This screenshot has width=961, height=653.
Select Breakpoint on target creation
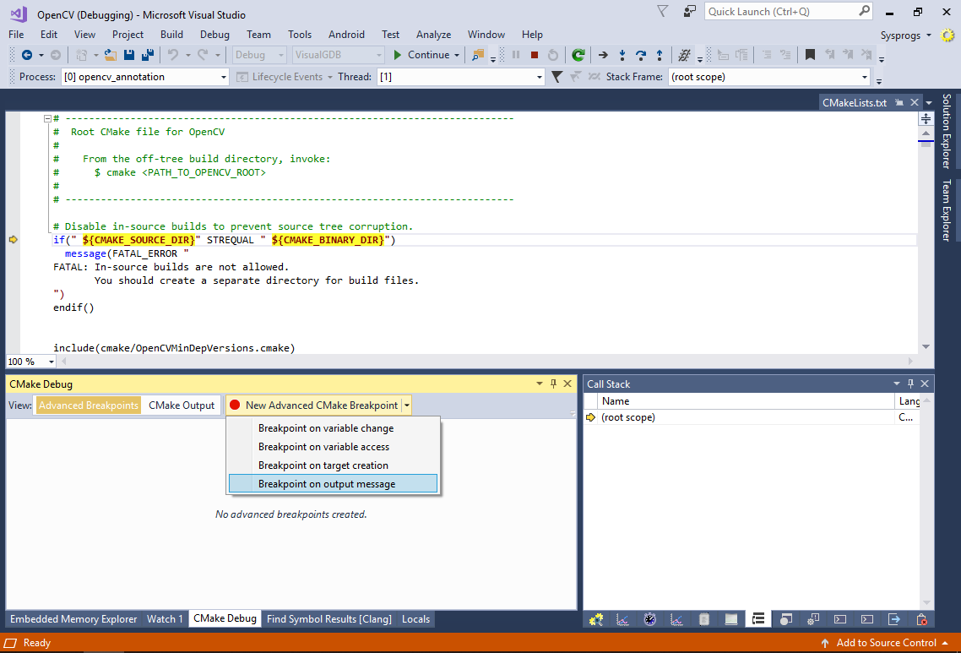[x=333, y=465]
